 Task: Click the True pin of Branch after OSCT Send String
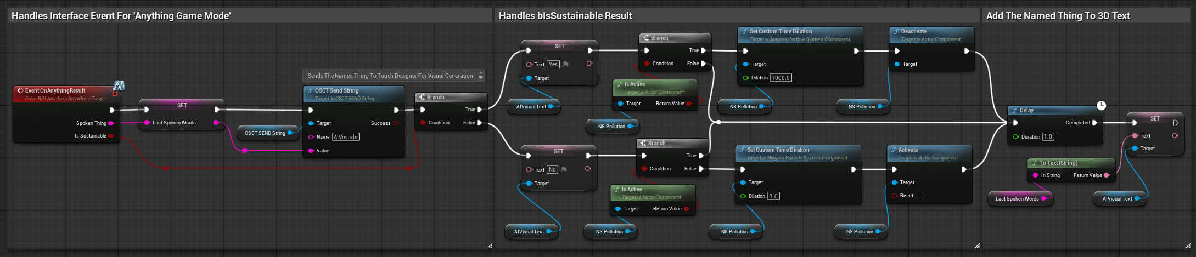(479, 110)
